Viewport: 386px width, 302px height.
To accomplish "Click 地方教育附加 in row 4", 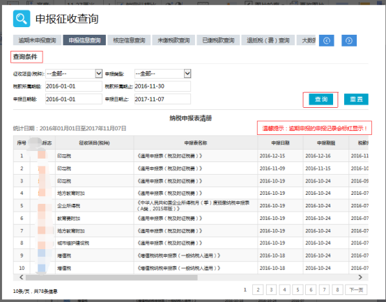I will tap(71, 193).
